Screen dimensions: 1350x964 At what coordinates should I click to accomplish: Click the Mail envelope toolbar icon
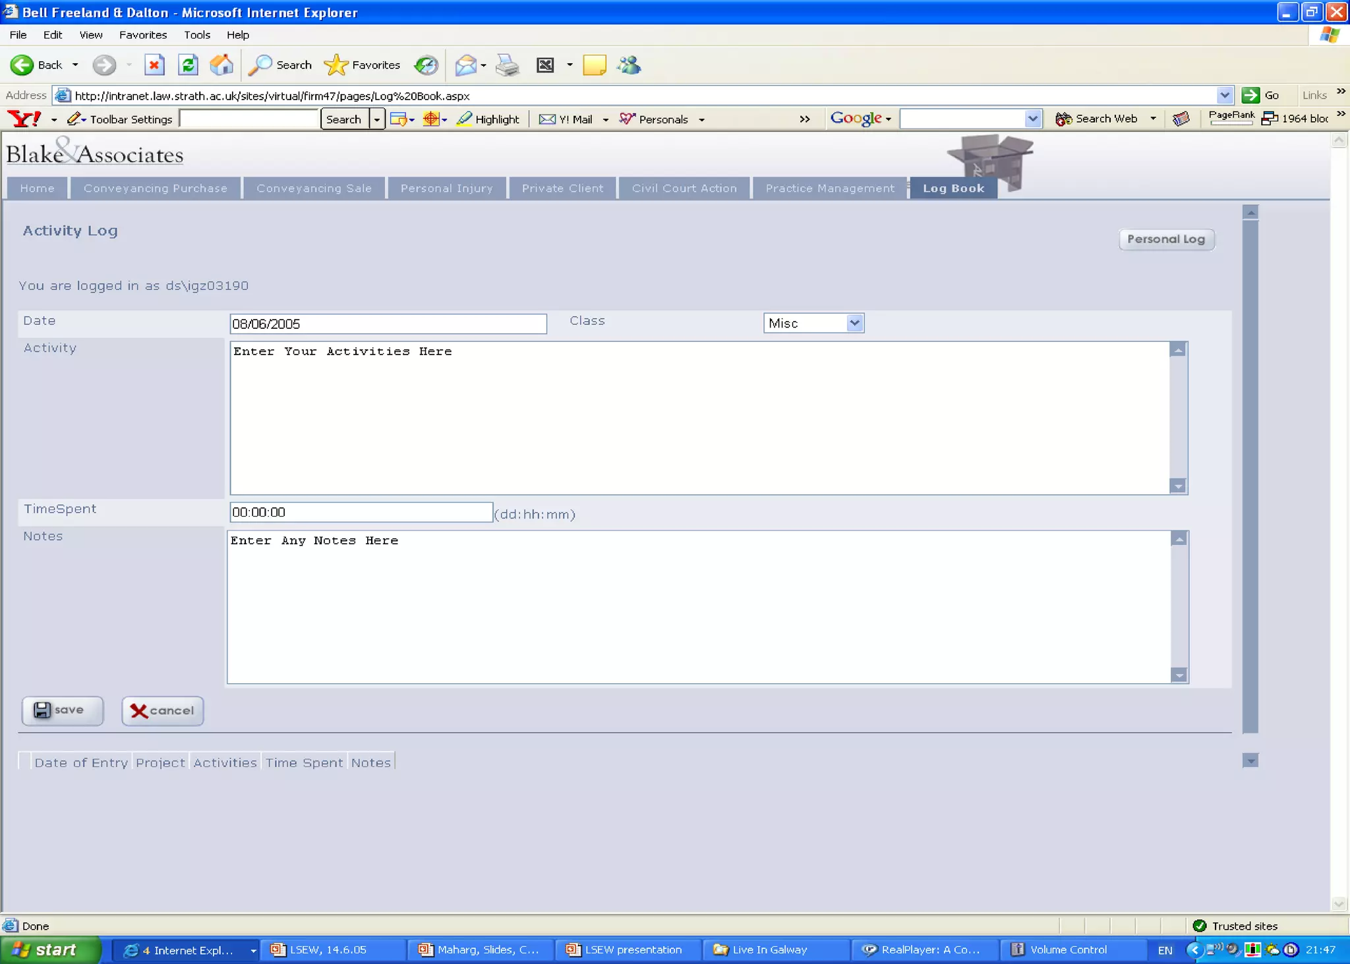click(465, 65)
